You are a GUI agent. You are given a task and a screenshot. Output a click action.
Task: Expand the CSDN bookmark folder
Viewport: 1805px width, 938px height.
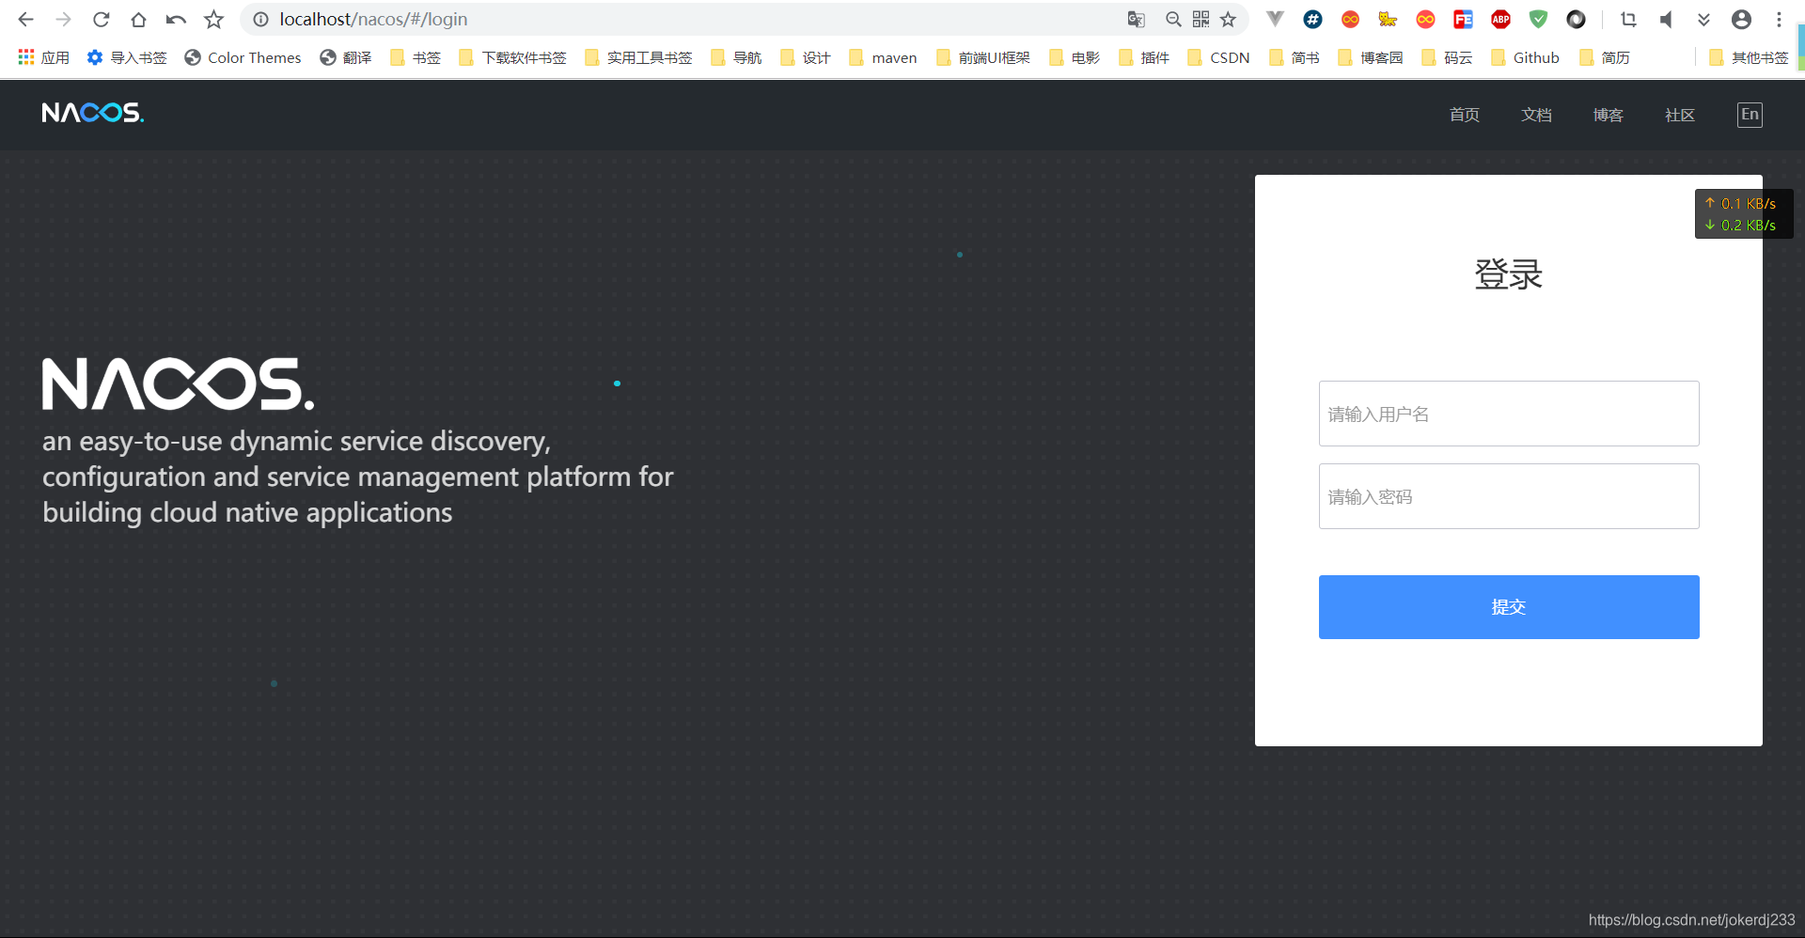[x=1218, y=57]
